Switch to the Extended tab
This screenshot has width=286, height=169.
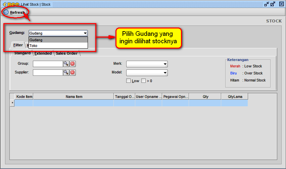coord(43,53)
